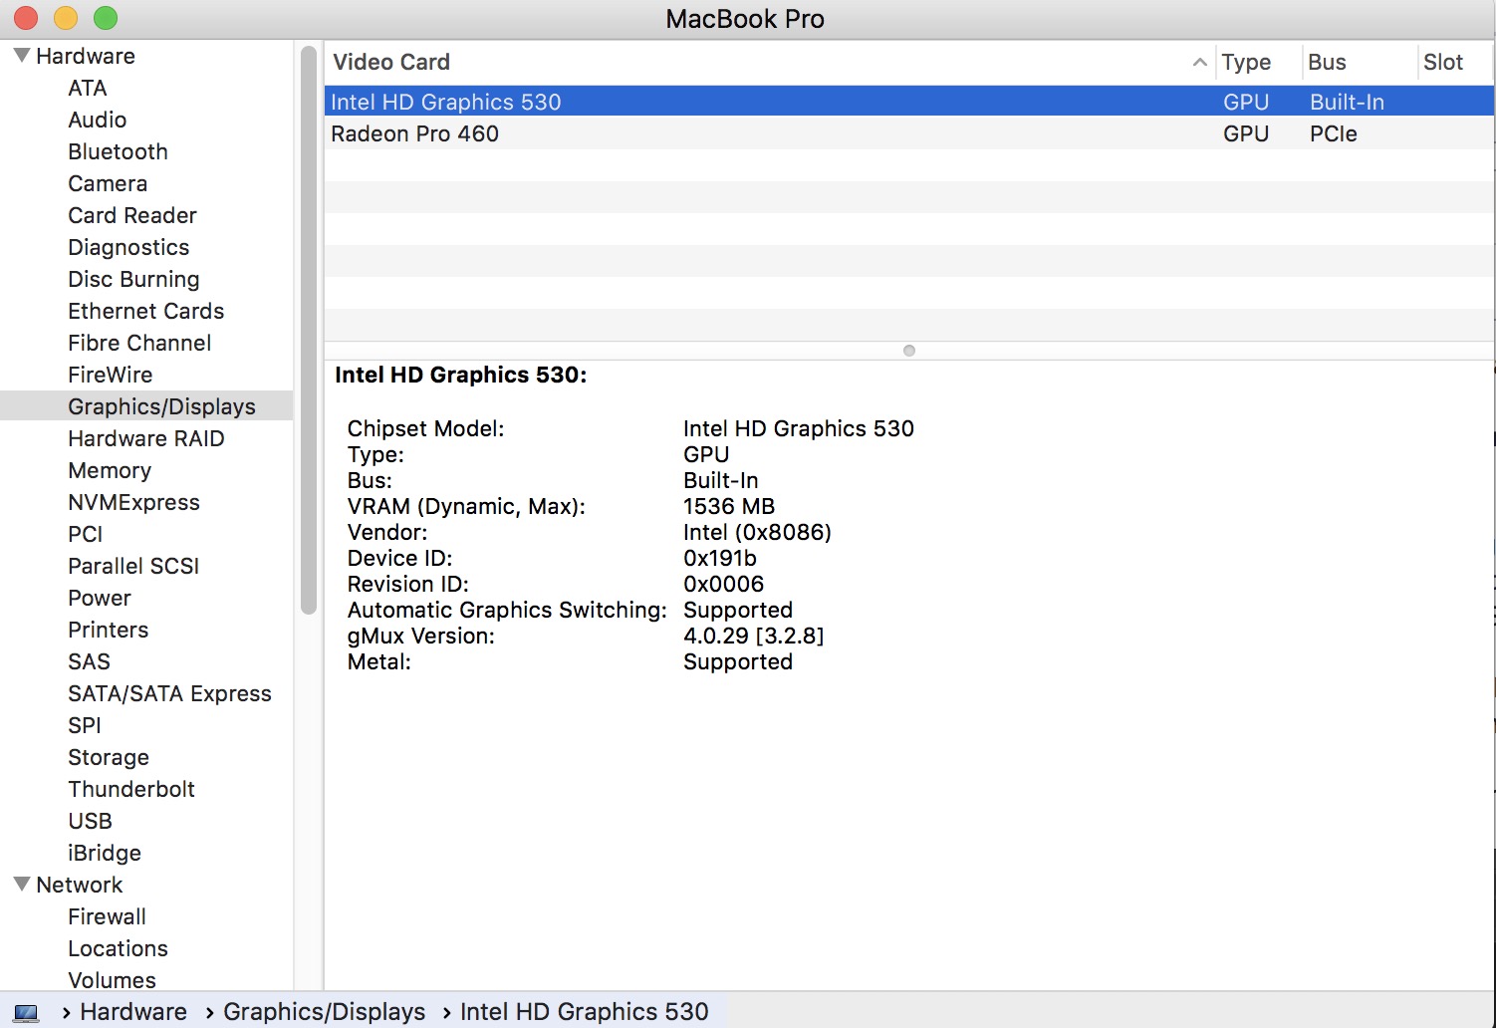1496x1028 pixels.
Task: Open Fibre Channel entry
Action: [x=139, y=343]
